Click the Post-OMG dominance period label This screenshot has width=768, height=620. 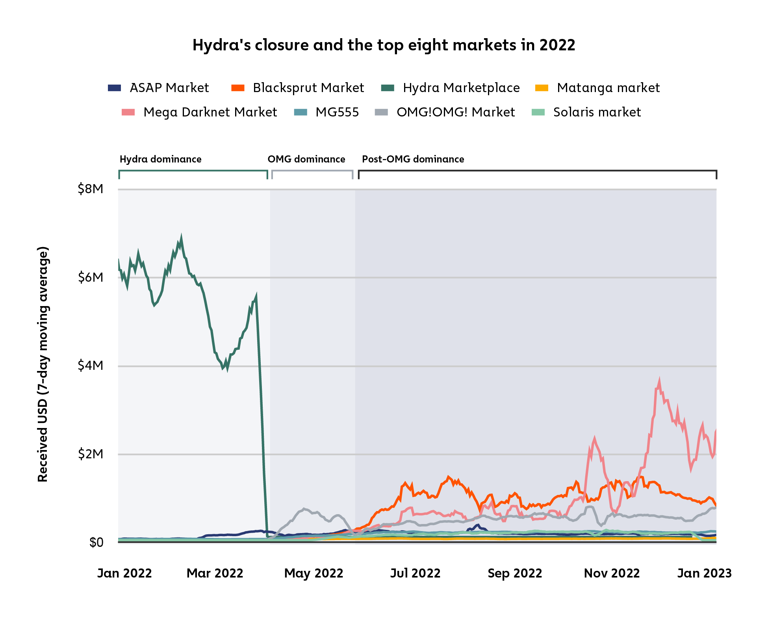coord(413,159)
